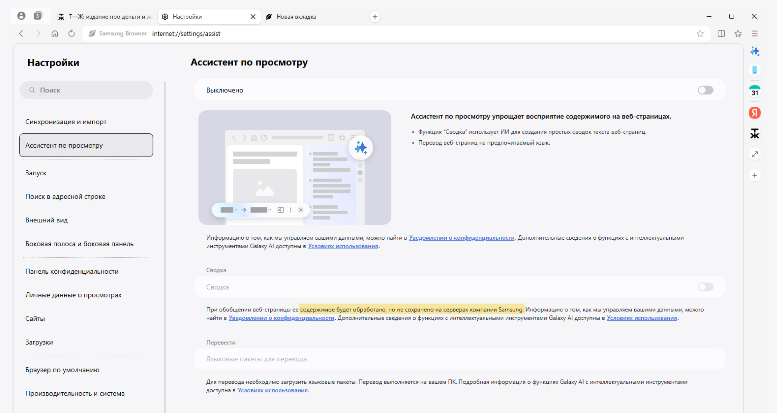Open Поиск в адресной строке settings

86,196
